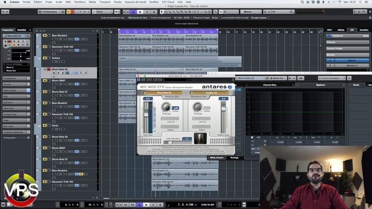Select the Routage tab
Image resolution: width=372 pixels, height=209 pixels.
click(x=234, y=157)
